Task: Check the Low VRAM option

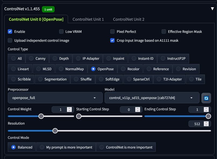Action: 61,31
